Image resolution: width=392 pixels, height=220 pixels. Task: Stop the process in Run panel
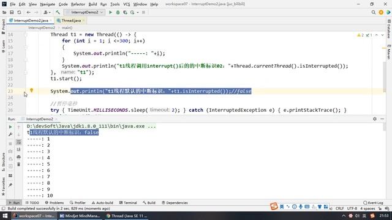10,144
